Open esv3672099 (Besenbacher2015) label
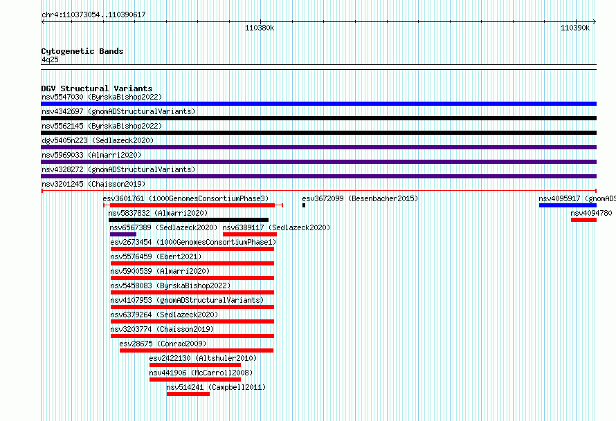The width and height of the screenshot is (616, 421). pyautogui.click(x=360, y=198)
